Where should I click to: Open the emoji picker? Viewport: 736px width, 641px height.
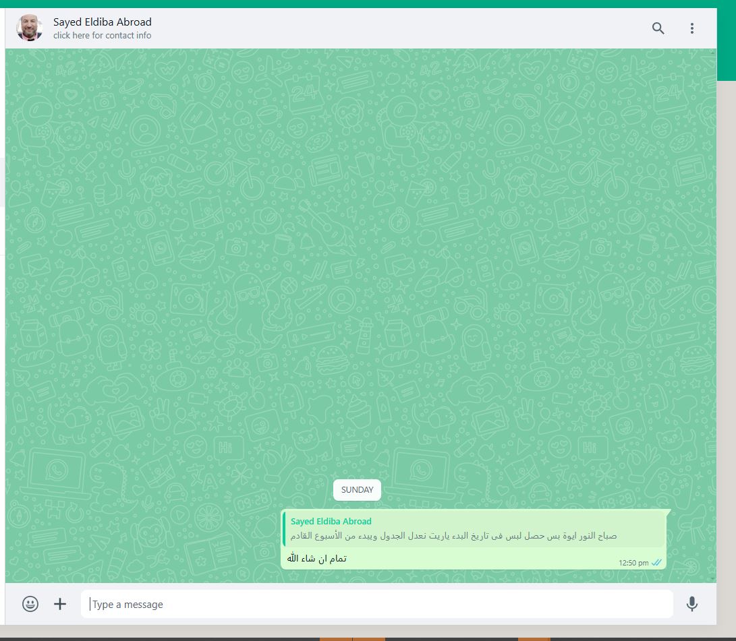coord(30,604)
